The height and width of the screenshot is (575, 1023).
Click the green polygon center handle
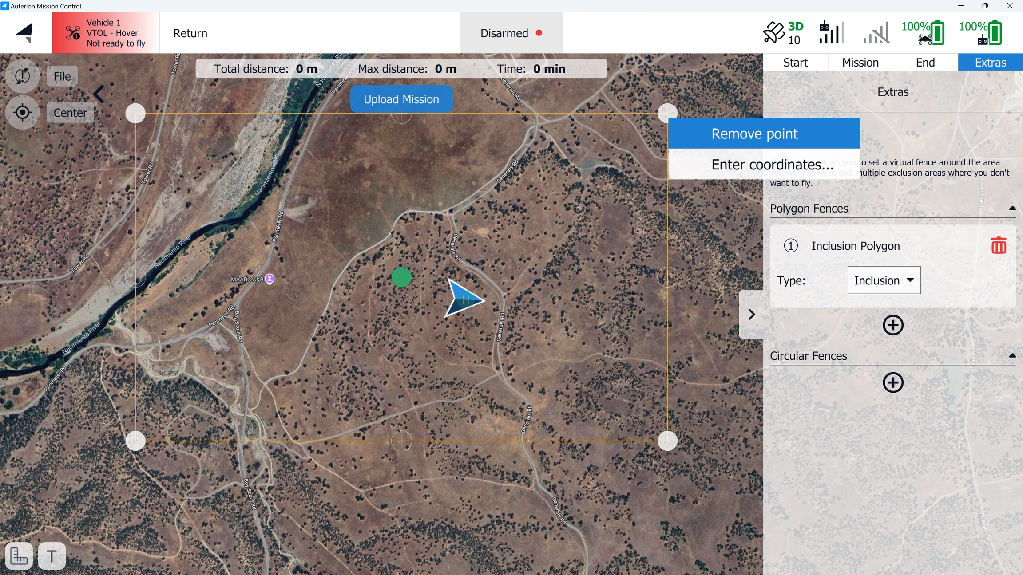pyautogui.click(x=401, y=277)
